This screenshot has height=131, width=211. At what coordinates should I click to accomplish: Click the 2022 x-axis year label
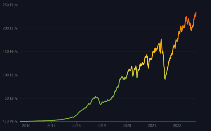point(177,125)
